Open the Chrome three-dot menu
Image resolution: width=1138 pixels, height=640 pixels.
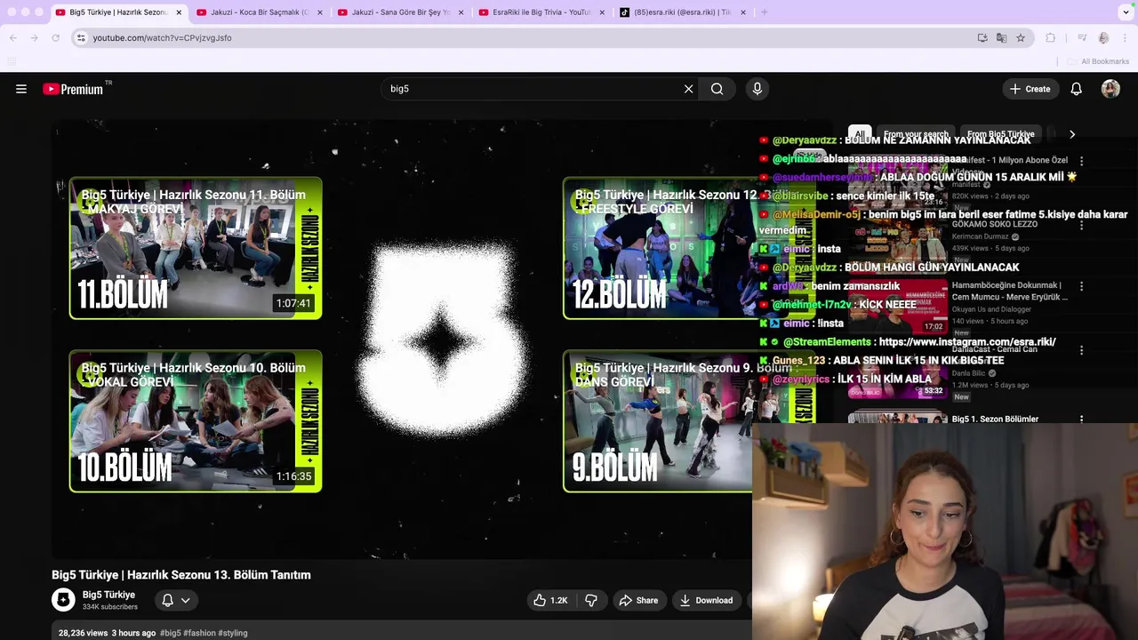pyautogui.click(x=1125, y=38)
